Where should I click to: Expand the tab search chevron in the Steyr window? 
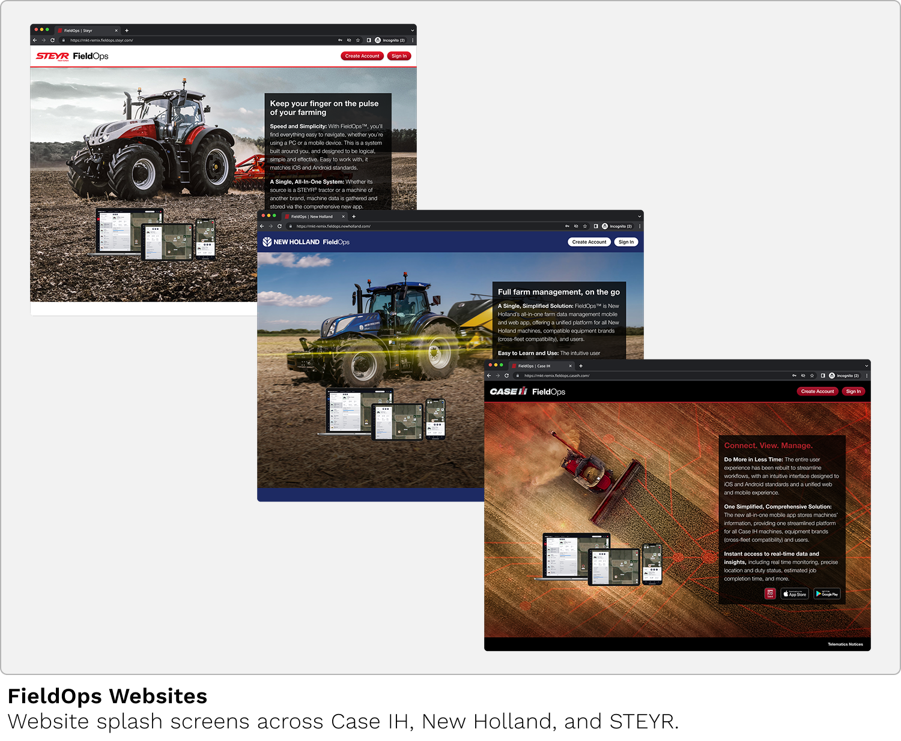[413, 31]
